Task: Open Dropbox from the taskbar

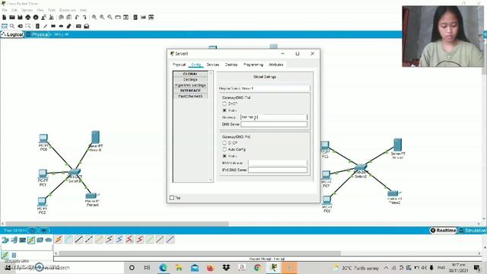Action: (226, 267)
